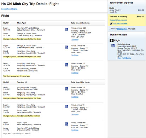The image size is (146, 138).
Task: Click 'Total due at booking' amount row
Action: click(x=127, y=17)
